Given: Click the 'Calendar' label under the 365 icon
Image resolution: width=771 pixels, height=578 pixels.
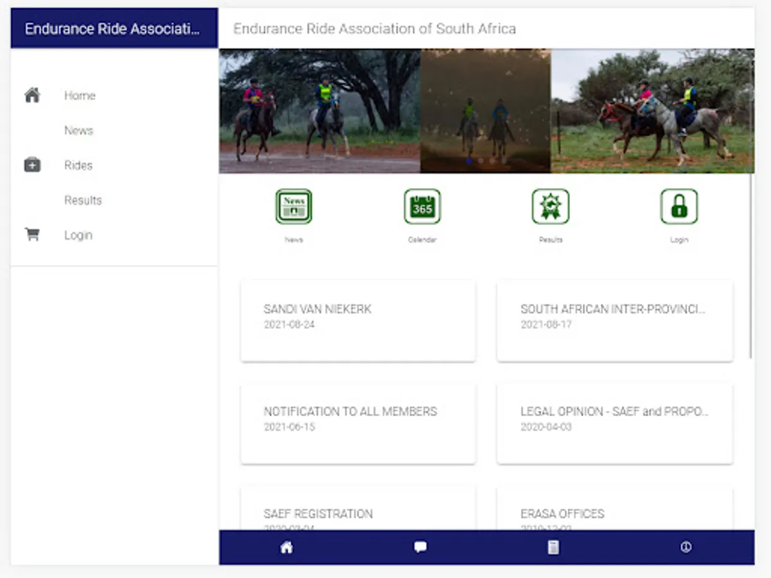Looking at the screenshot, I should click(422, 240).
